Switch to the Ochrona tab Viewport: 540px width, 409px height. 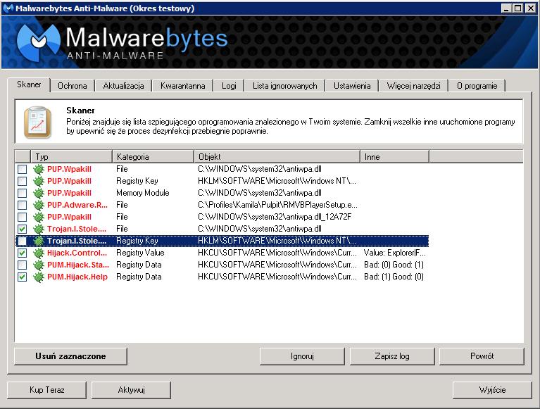73,86
